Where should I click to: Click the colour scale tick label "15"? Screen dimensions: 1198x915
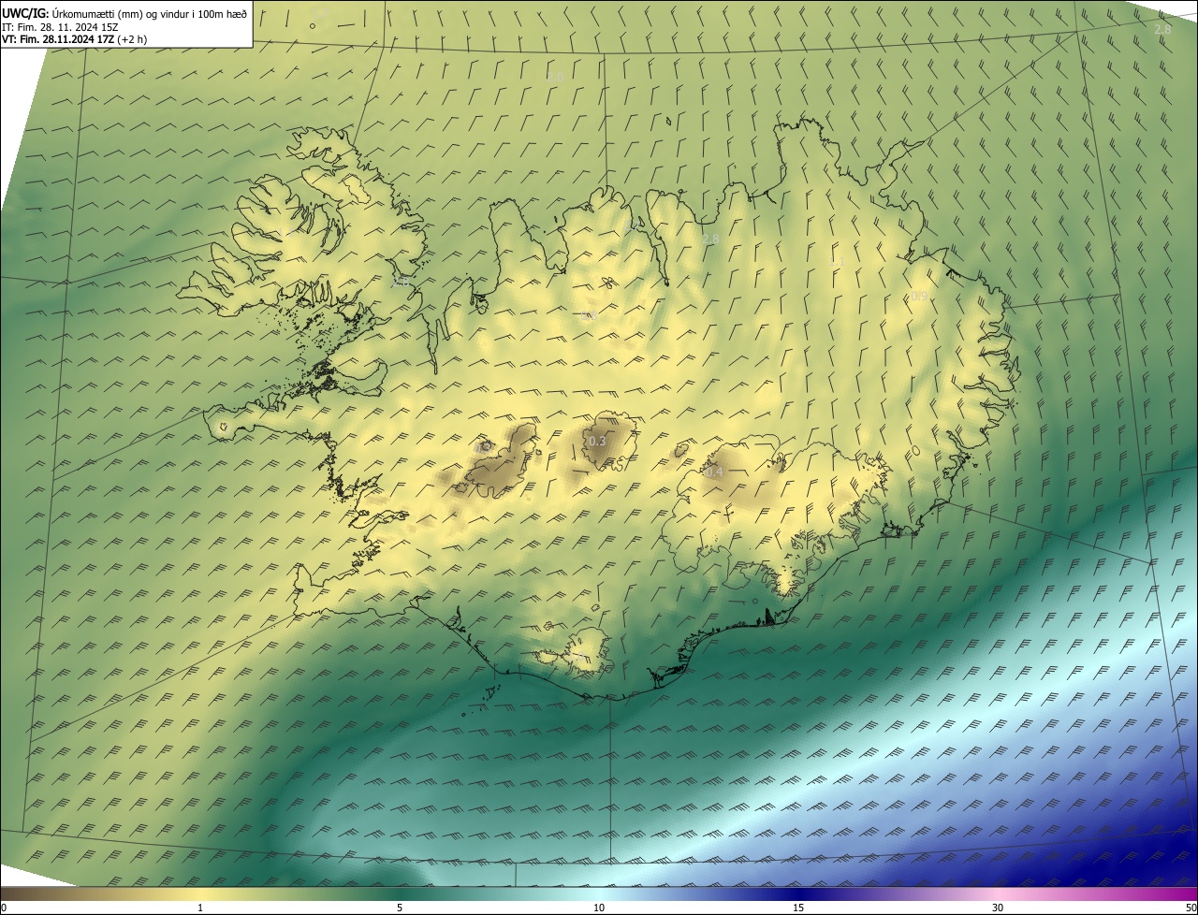click(798, 908)
